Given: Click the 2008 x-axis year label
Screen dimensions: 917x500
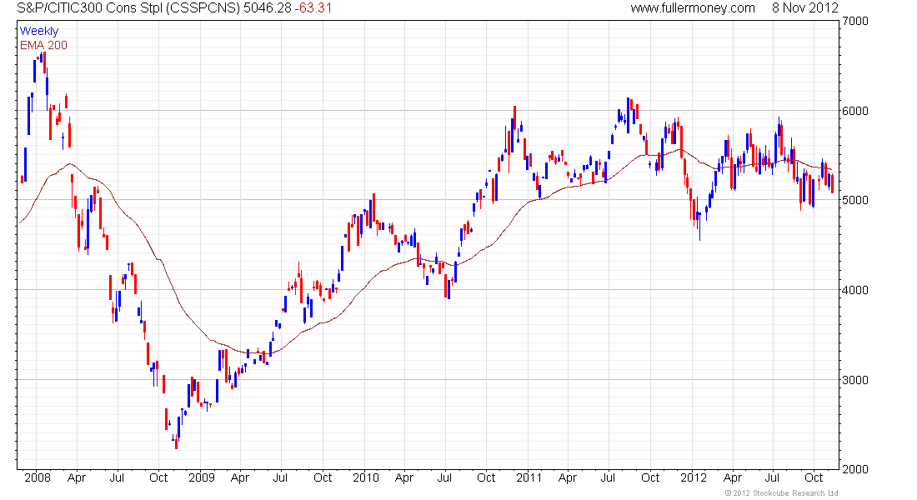Looking at the screenshot, I should [x=38, y=477].
